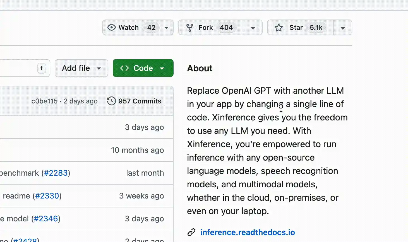Click the Star count 5.1k
Viewport: 408px width, 242px height.
point(316,28)
